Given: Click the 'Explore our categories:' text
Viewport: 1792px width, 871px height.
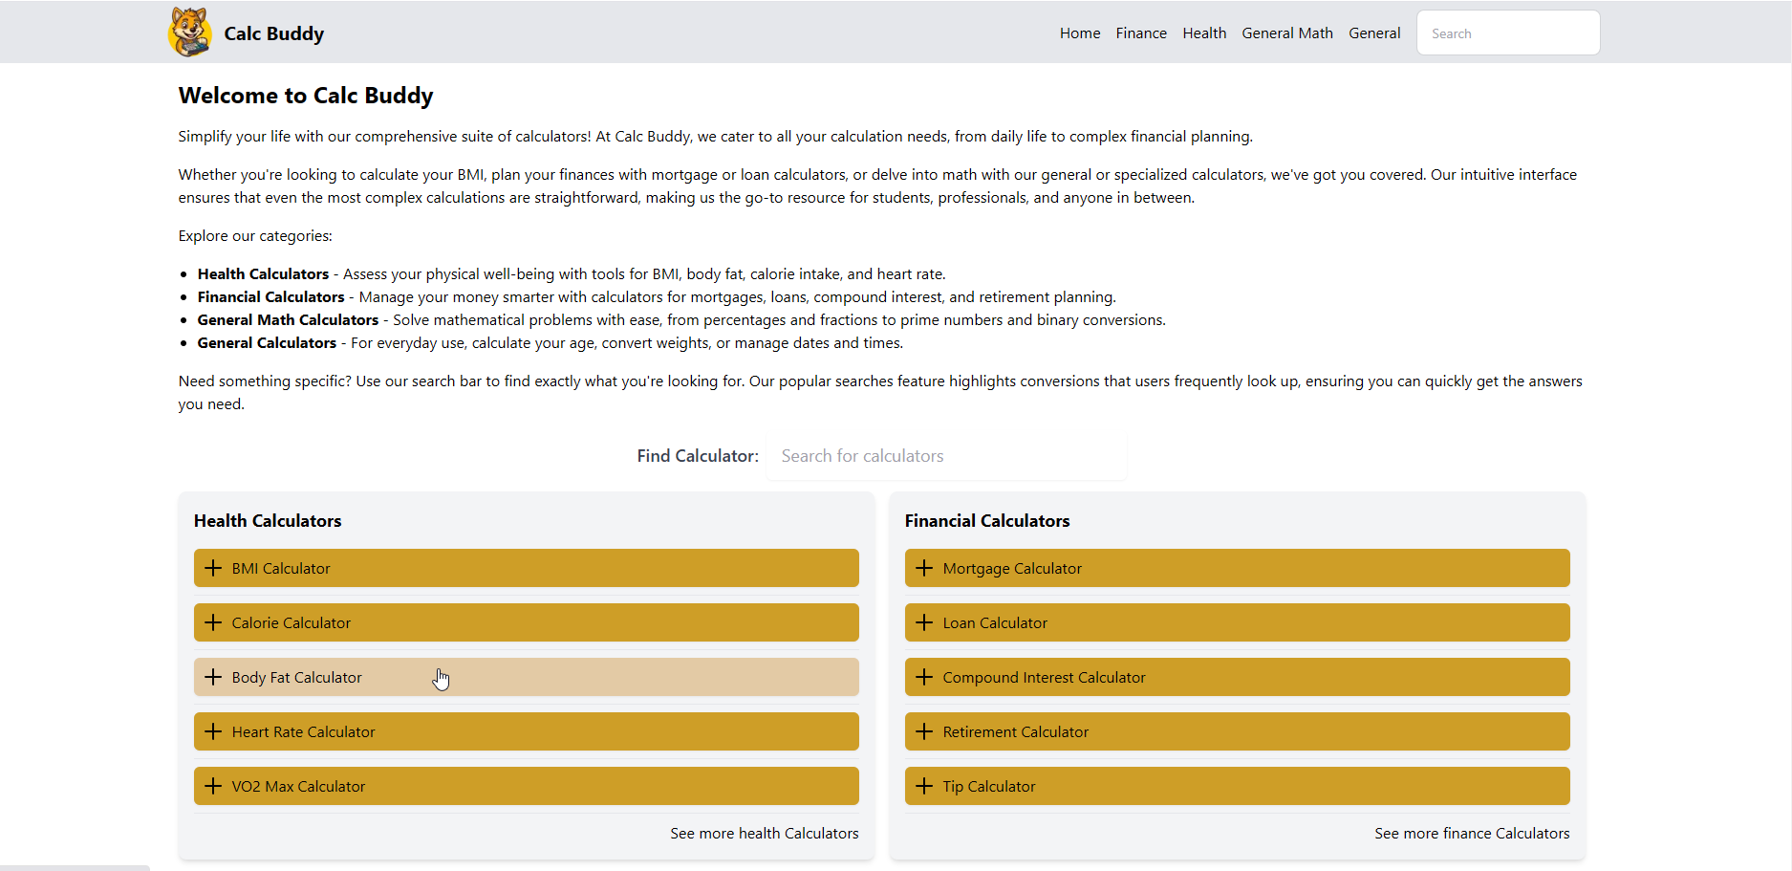Looking at the screenshot, I should click(x=255, y=235).
